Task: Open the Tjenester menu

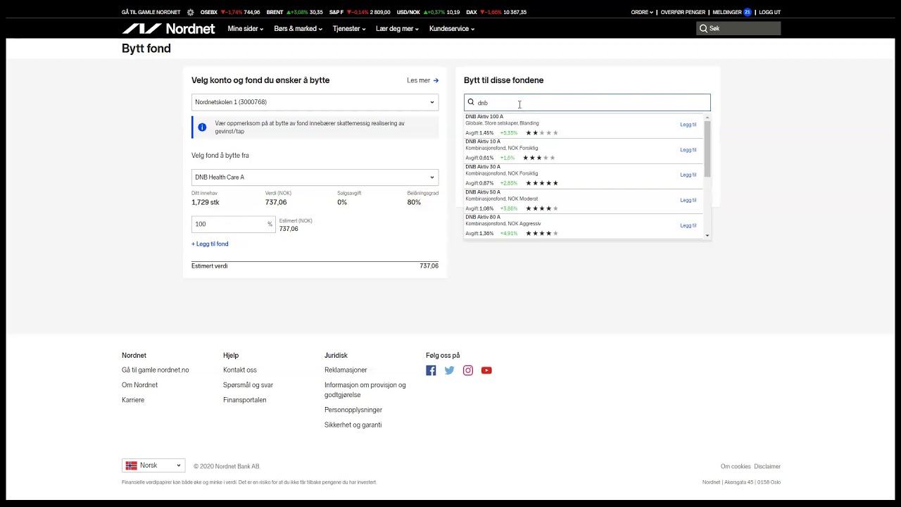Action: [349, 29]
